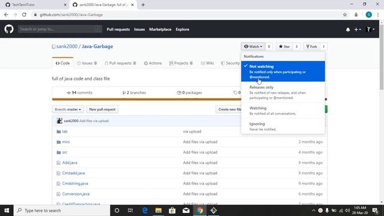Viewport: 384px width, 216px height.
Task: Open File Explorer from taskbar
Action: [x=158, y=211]
